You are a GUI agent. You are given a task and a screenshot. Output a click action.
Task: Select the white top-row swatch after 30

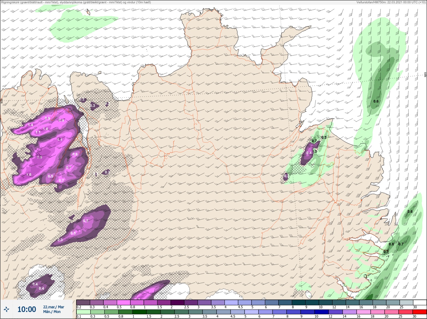point(420,302)
